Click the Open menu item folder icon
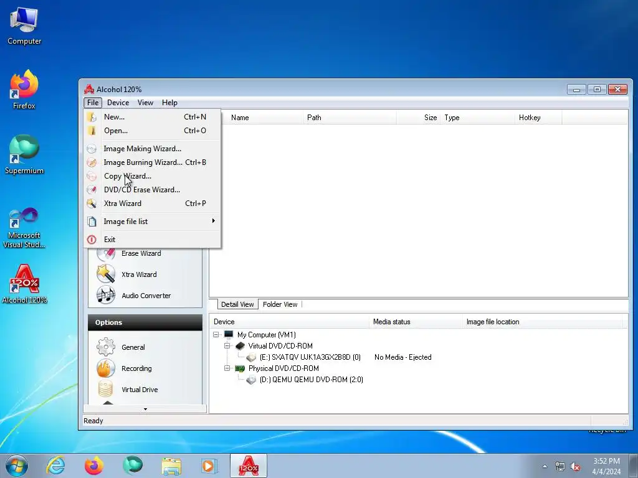The image size is (638, 478). [92, 131]
